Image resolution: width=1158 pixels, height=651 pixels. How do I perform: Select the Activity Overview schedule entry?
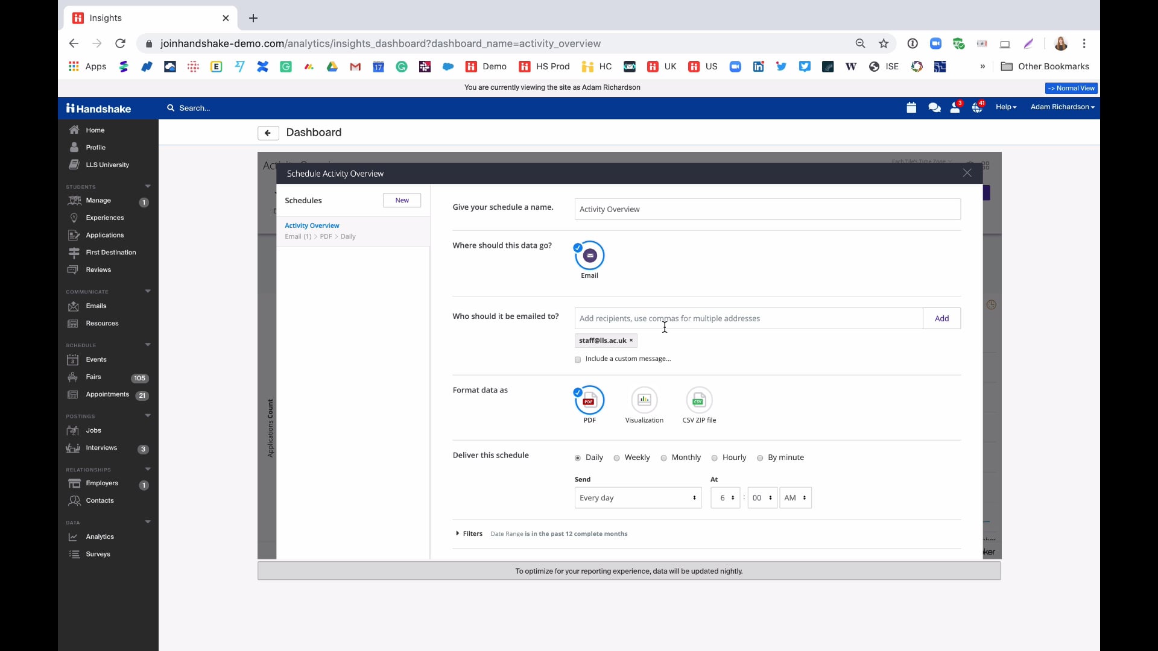pos(353,231)
